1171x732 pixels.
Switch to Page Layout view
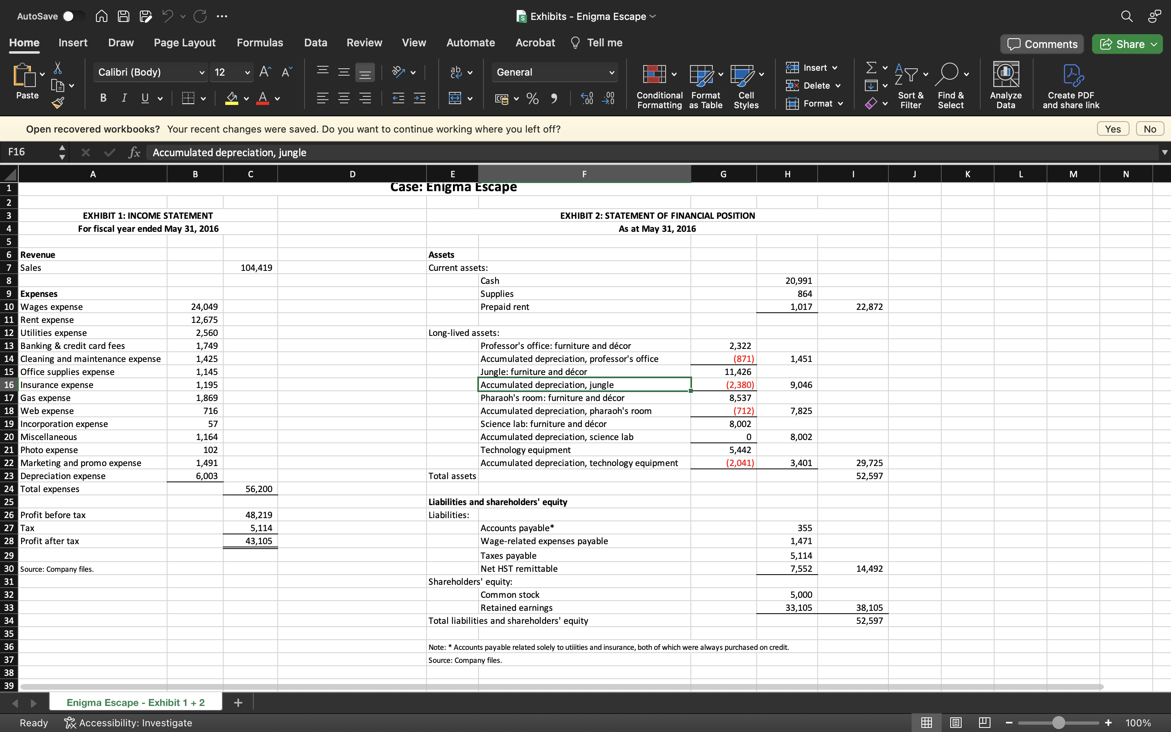(955, 722)
